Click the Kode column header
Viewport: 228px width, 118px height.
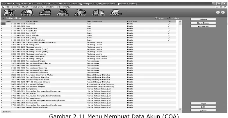pos(8,22)
